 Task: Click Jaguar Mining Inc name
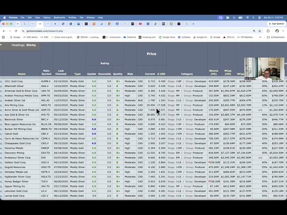(x=15, y=186)
